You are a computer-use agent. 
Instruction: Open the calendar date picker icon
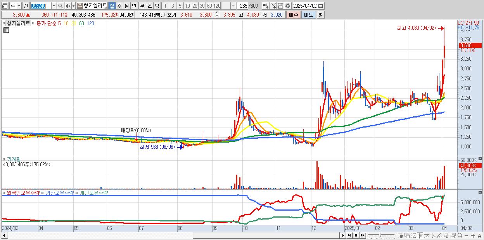tap(321, 6)
